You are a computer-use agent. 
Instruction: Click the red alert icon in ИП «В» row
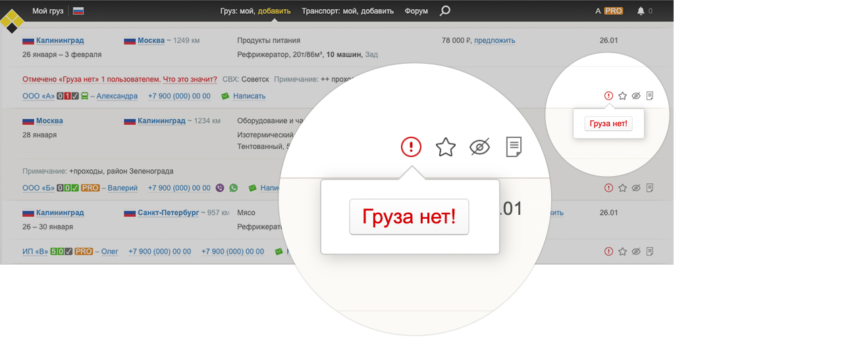point(608,251)
